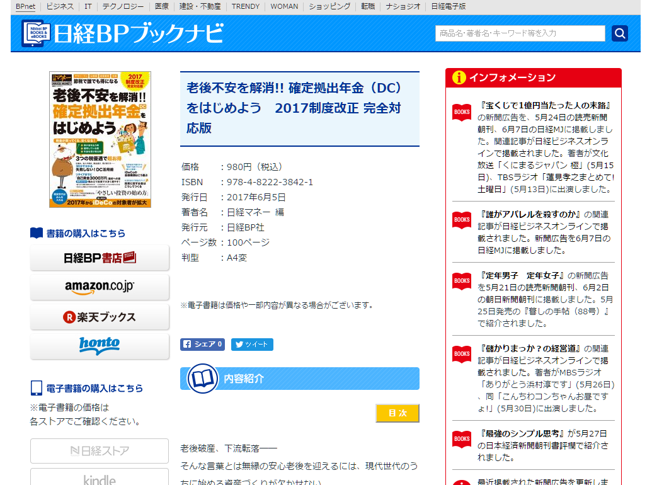Open the ナショジオ menu item
Viewport: 652px width, 485px height.
click(403, 7)
